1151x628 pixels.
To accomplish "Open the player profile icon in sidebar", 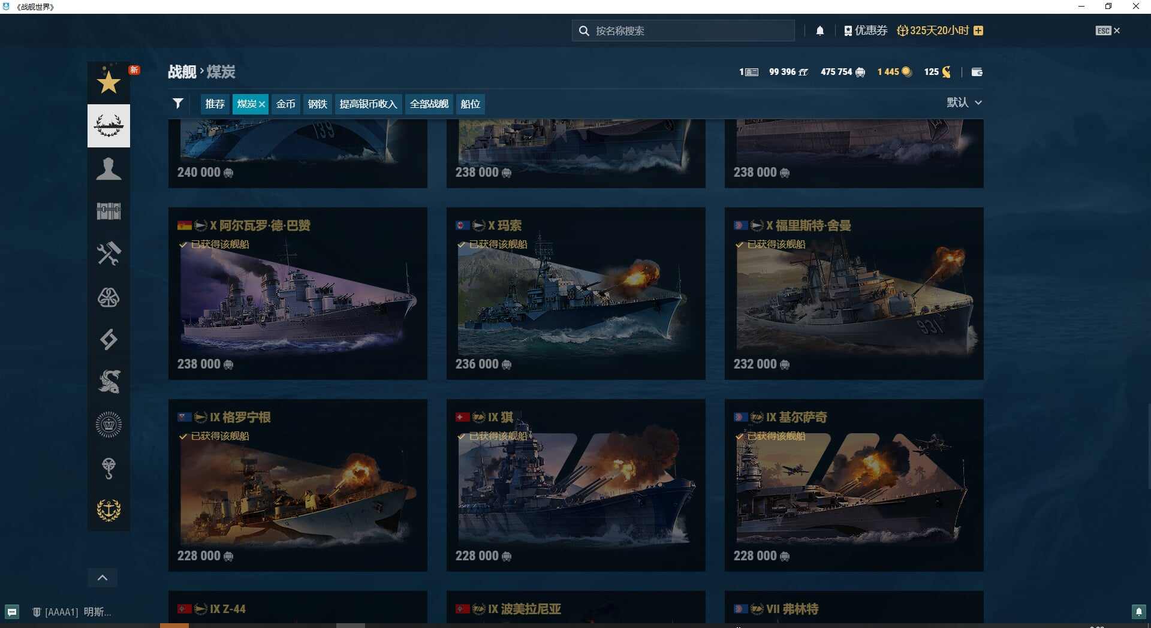I will (109, 168).
